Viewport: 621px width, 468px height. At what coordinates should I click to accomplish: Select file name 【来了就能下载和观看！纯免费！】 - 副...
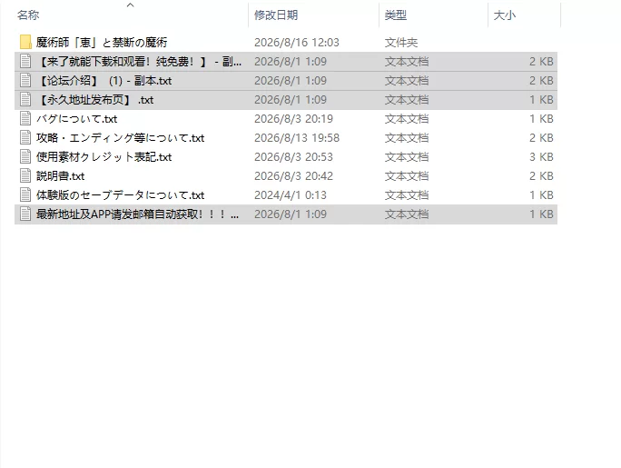(x=140, y=62)
